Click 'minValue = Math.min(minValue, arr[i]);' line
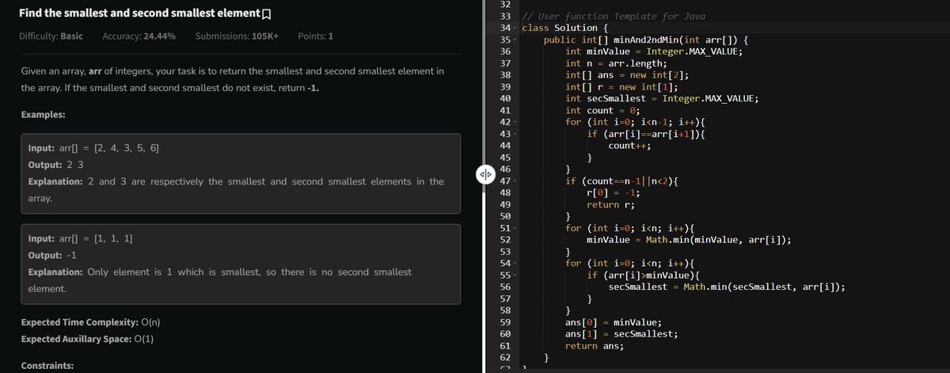 690,240
